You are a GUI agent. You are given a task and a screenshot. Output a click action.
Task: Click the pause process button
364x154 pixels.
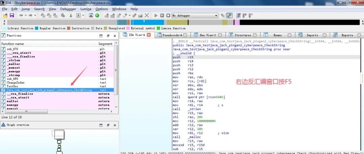pyautogui.click(x=162, y=15)
